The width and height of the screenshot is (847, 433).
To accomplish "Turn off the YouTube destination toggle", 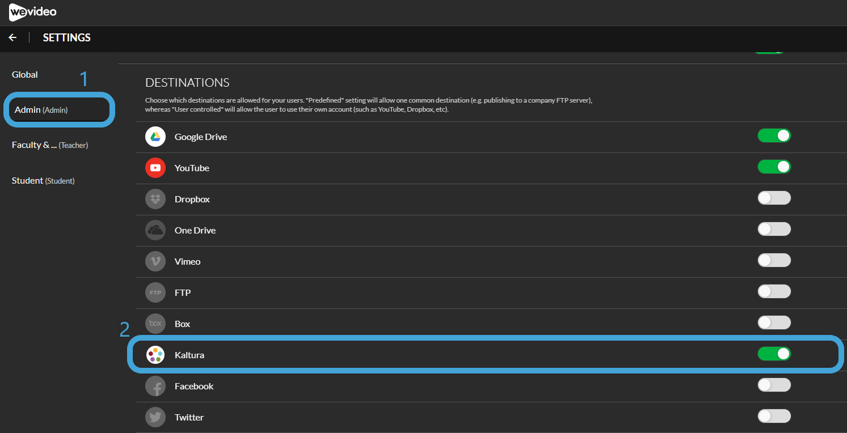I will pyautogui.click(x=774, y=167).
